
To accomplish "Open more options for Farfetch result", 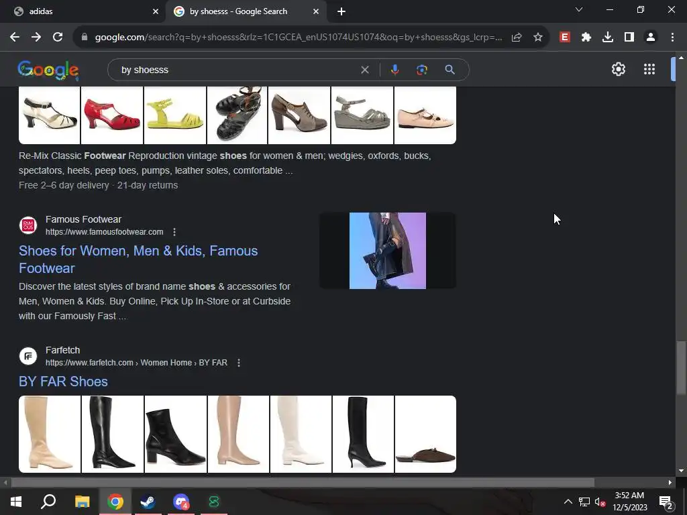I will click(x=239, y=363).
